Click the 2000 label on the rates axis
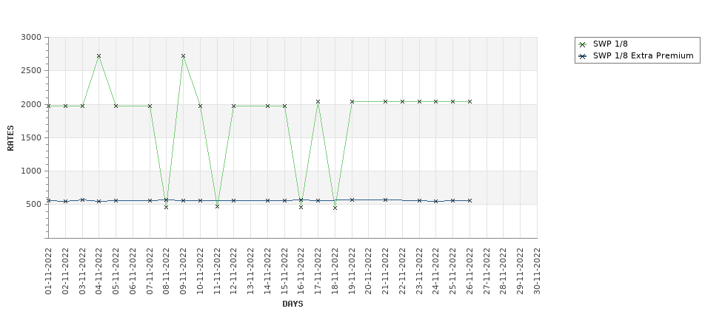722x317 pixels. pos(31,104)
